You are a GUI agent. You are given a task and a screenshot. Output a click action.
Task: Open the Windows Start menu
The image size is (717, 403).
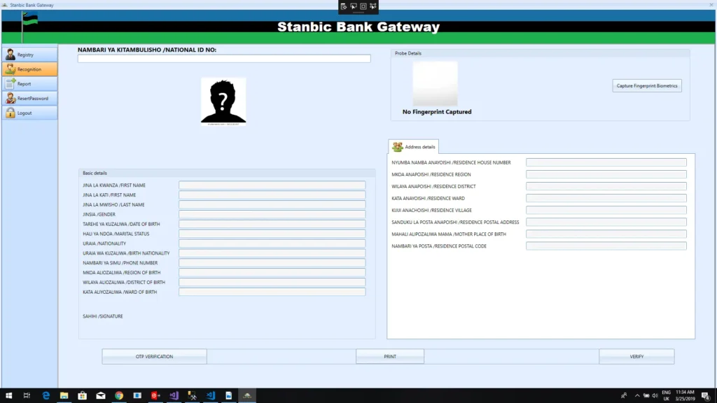8,395
